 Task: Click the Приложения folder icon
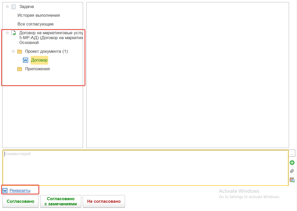(x=20, y=69)
